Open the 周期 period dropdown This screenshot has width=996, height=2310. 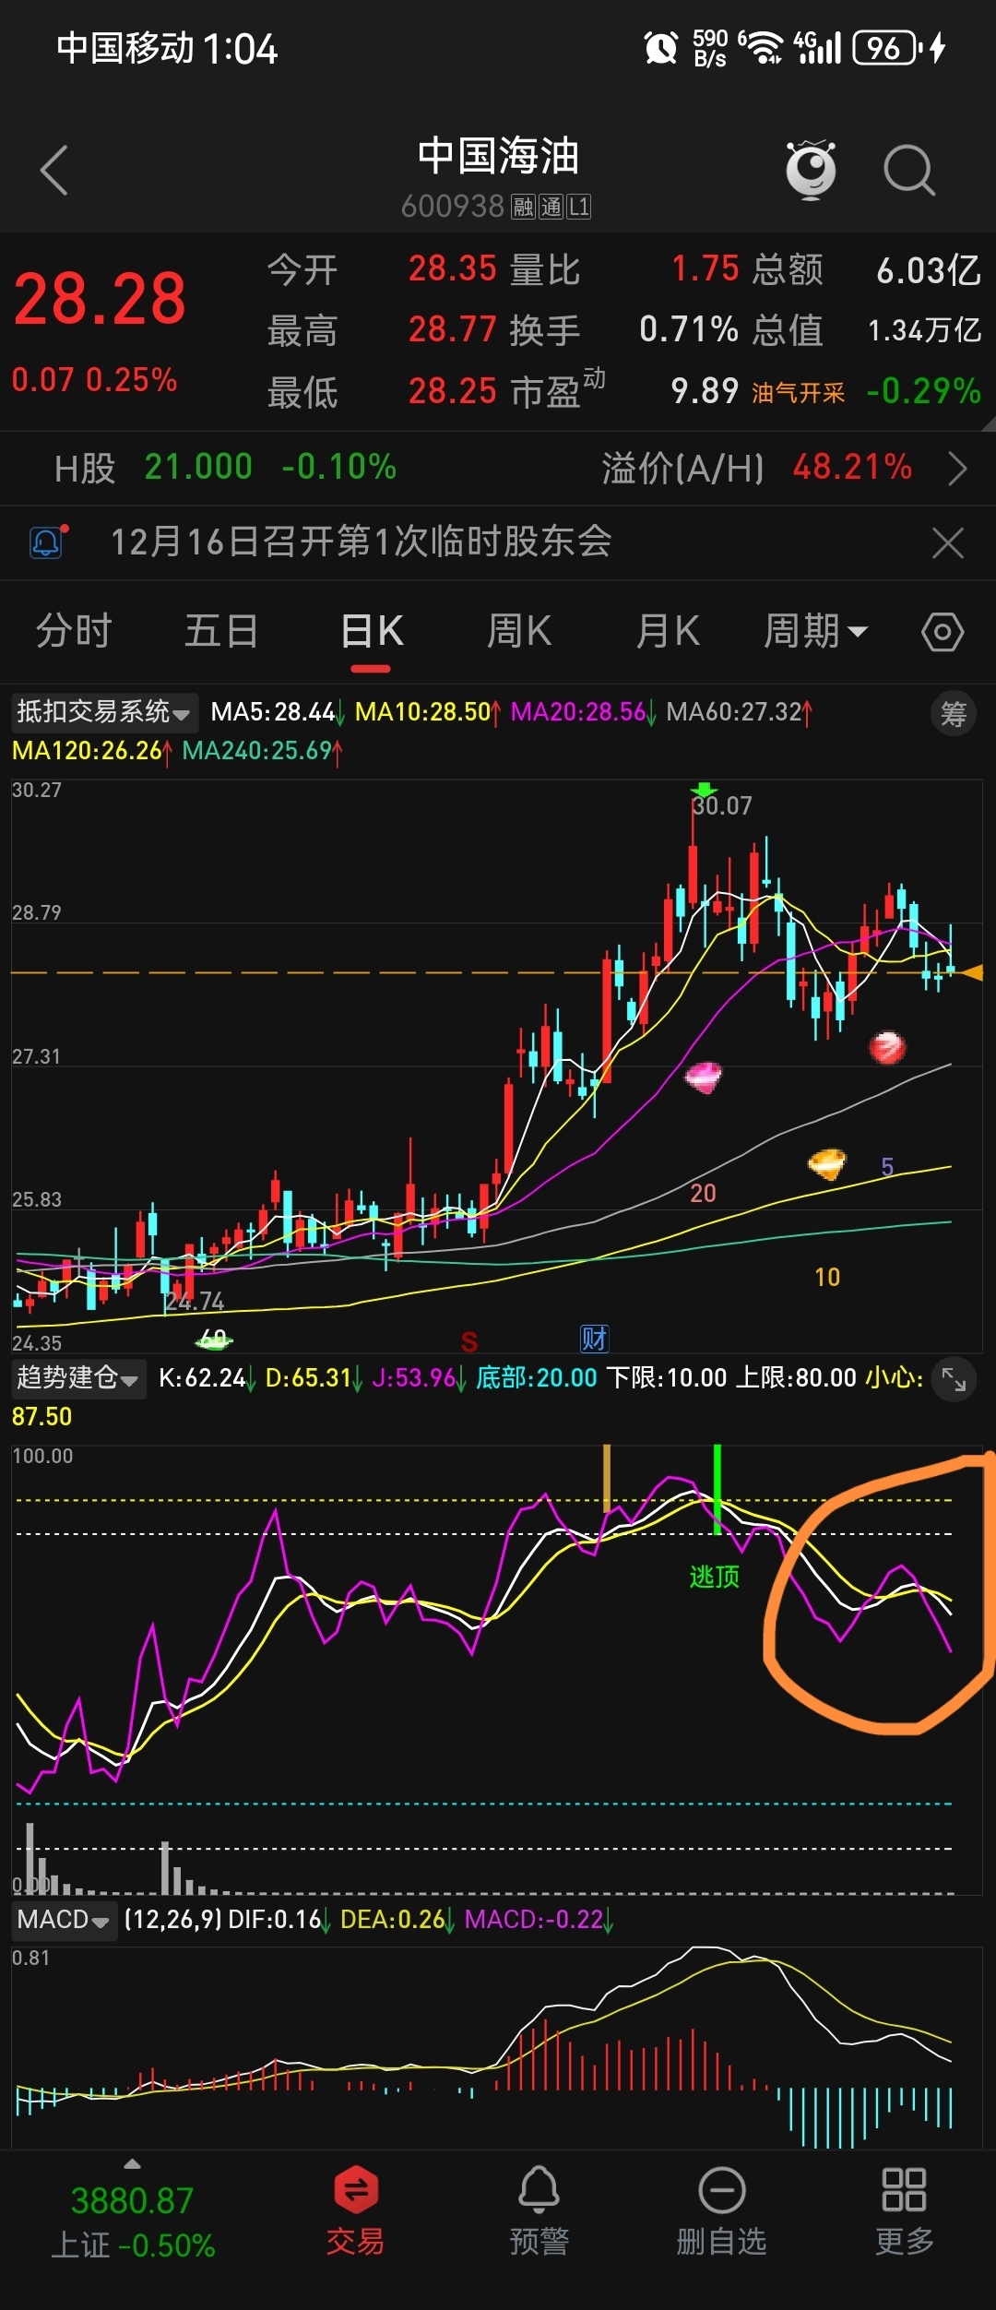pos(815,632)
